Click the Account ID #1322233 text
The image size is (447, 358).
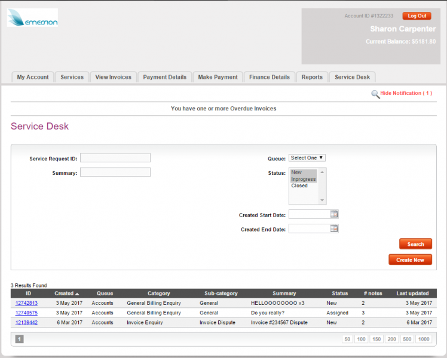369,16
